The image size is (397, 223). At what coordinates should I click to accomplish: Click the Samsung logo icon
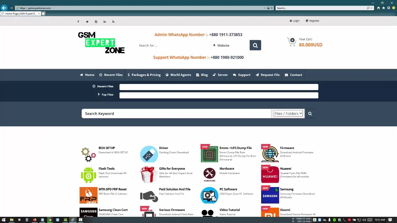[270, 195]
